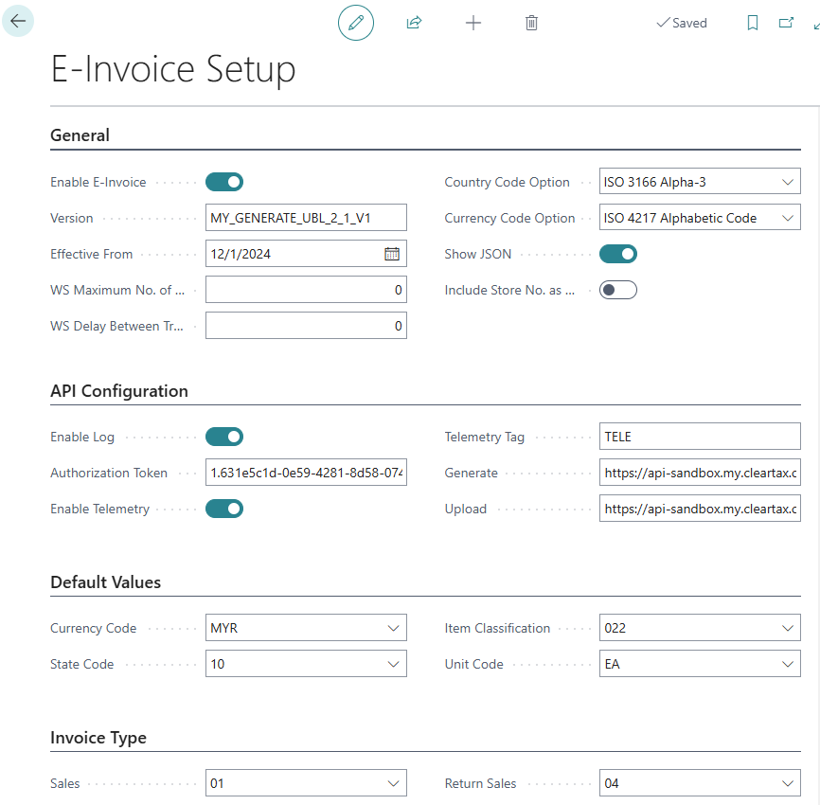Image resolution: width=820 pixels, height=805 pixels.
Task: Disable the Enable Telemetry switch
Action: (x=224, y=509)
